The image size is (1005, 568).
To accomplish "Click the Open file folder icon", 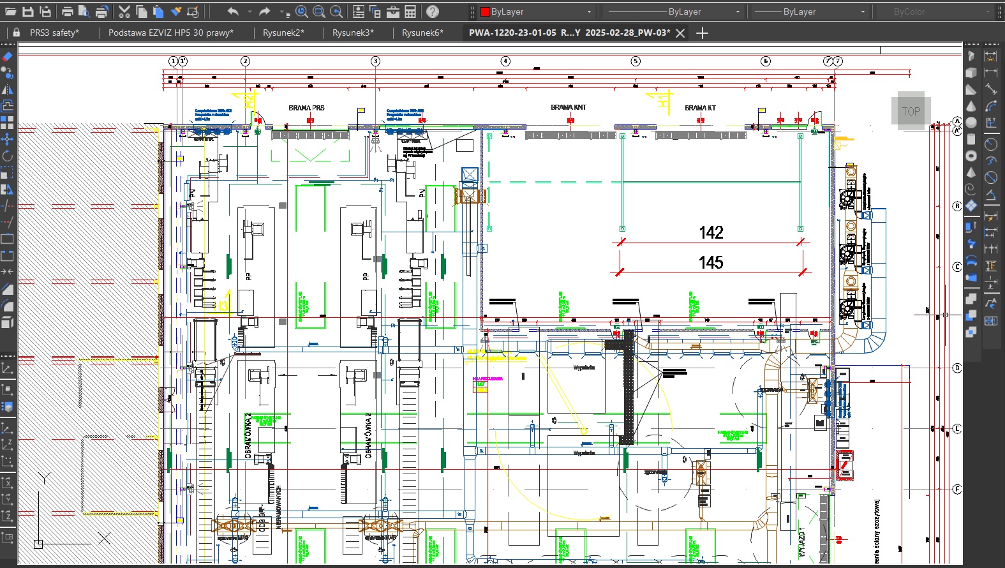I will (10, 11).
